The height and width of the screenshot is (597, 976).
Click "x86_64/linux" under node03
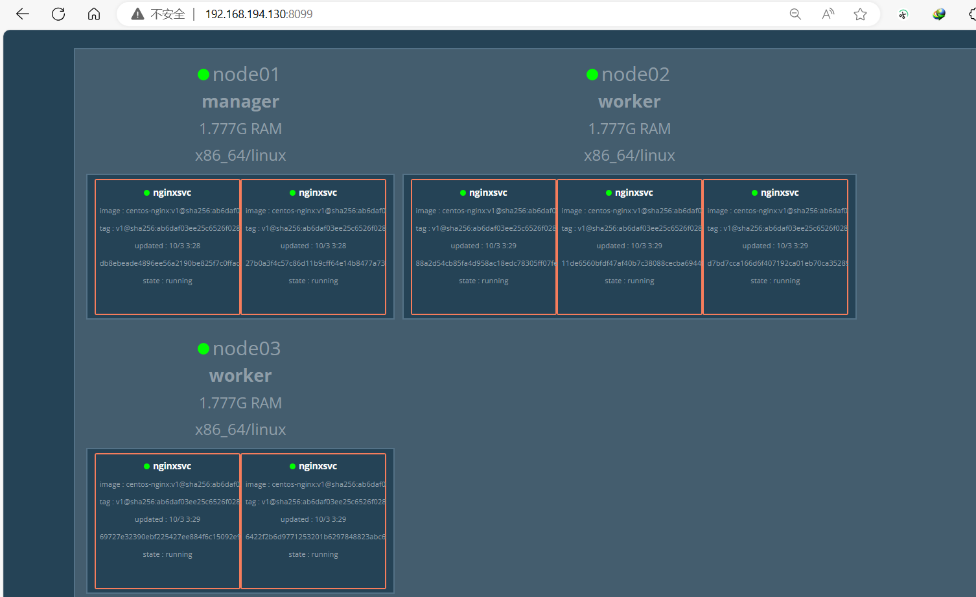tap(240, 430)
